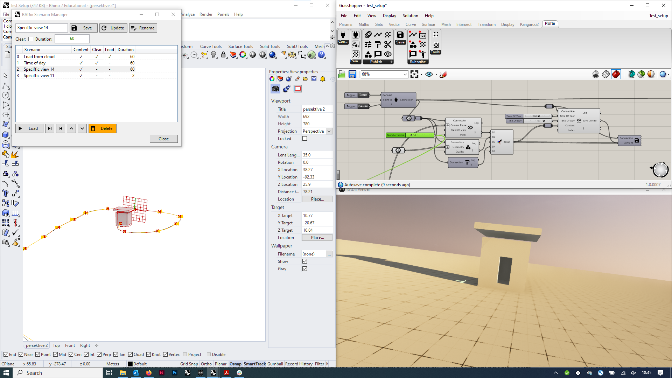
Task: Click the Rename scenario button
Action: tap(143, 28)
